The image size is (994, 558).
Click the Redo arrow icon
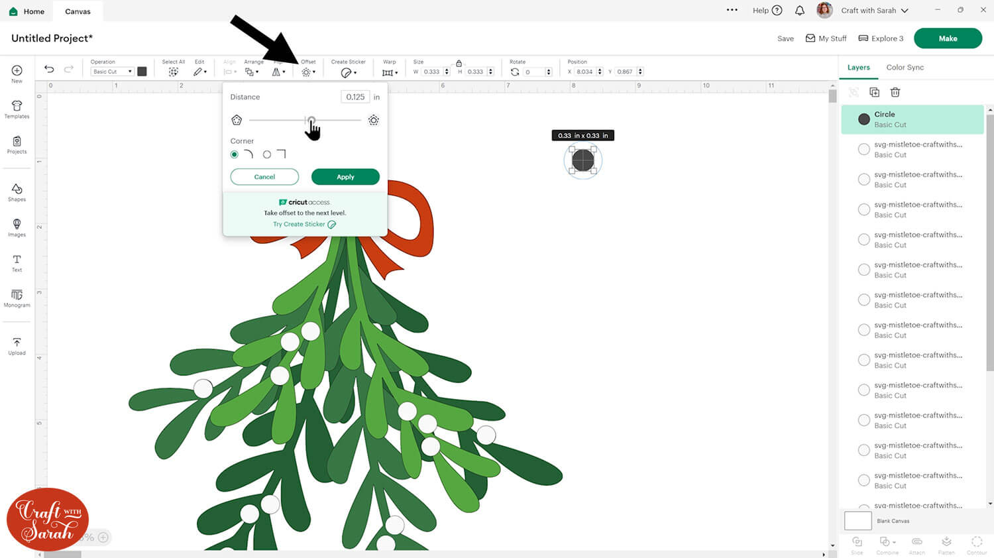pos(69,69)
